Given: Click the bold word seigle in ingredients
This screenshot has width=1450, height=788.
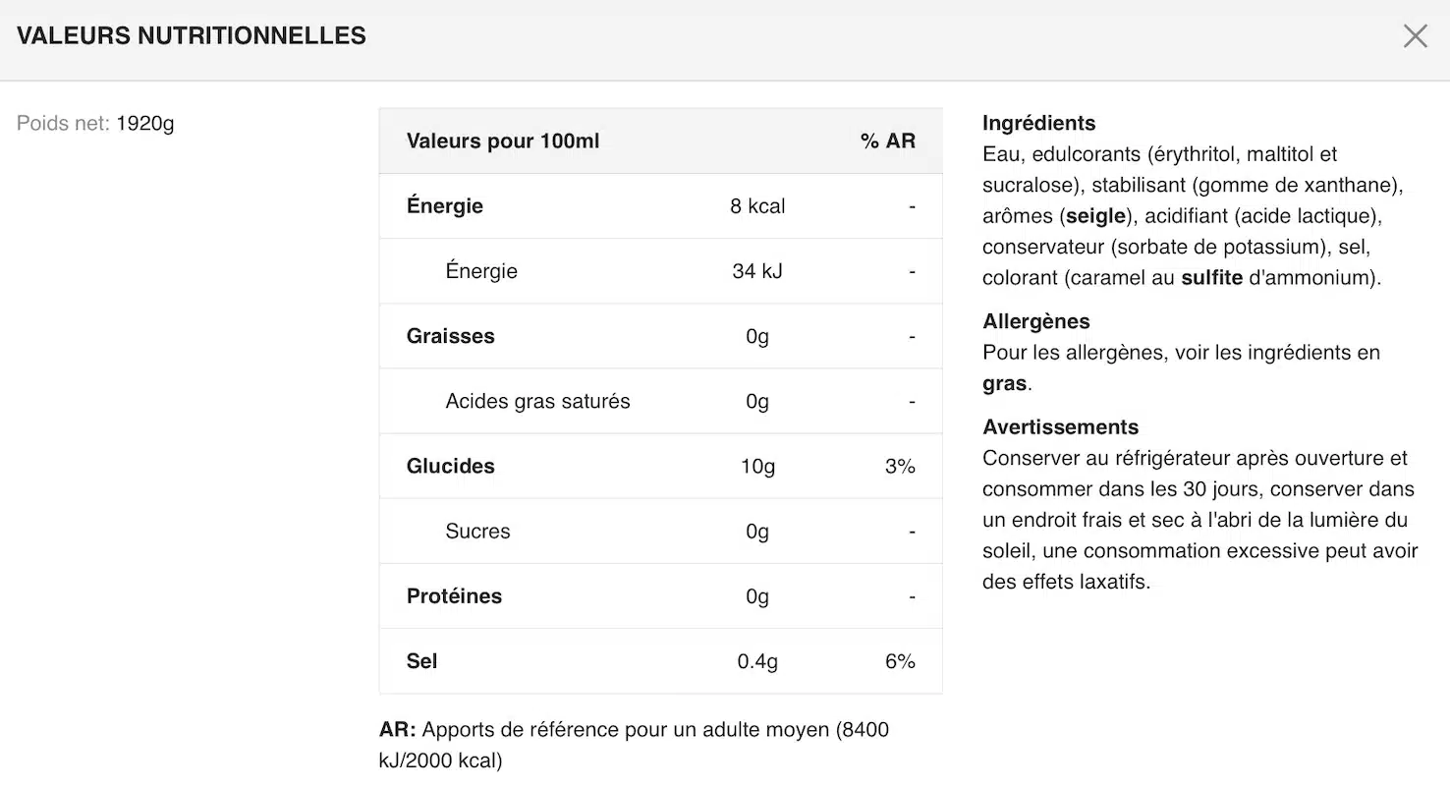Looking at the screenshot, I should [x=1094, y=216].
